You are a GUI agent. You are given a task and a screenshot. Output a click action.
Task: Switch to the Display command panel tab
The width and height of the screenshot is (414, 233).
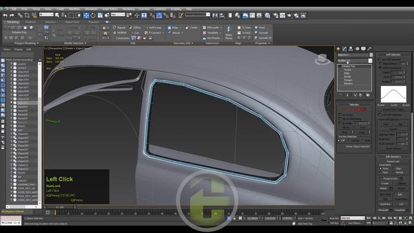coord(364,49)
